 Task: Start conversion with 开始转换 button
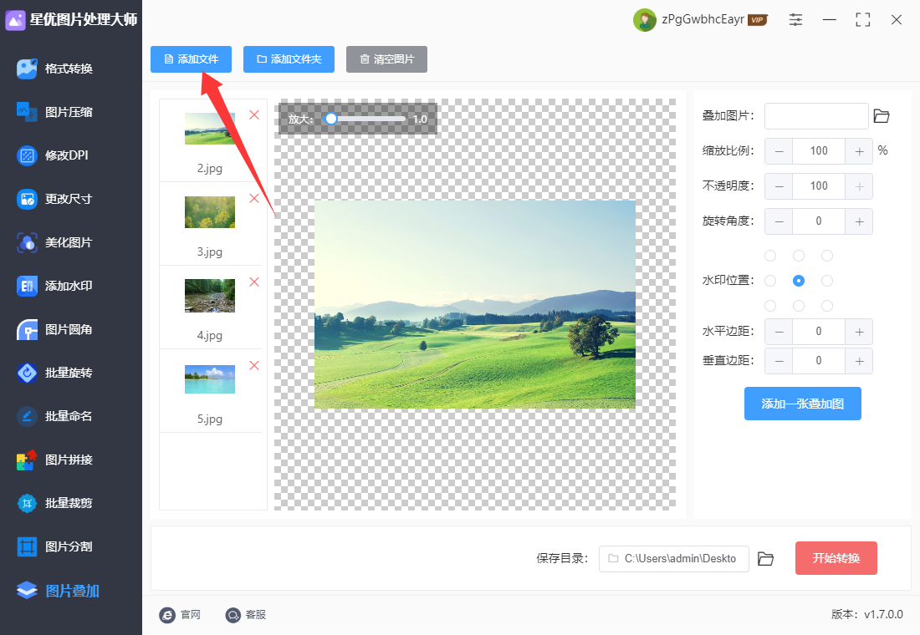click(x=836, y=558)
